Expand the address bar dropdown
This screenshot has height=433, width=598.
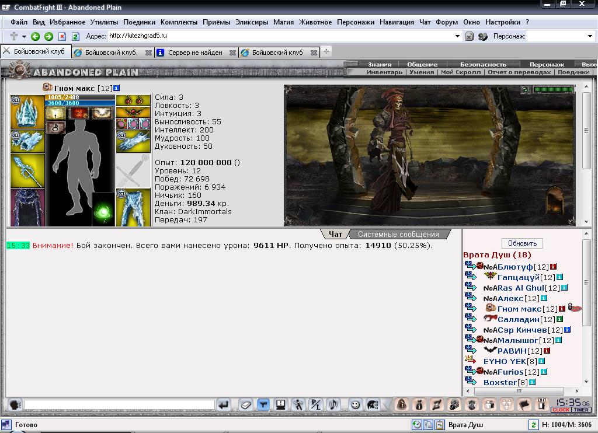[x=457, y=36]
